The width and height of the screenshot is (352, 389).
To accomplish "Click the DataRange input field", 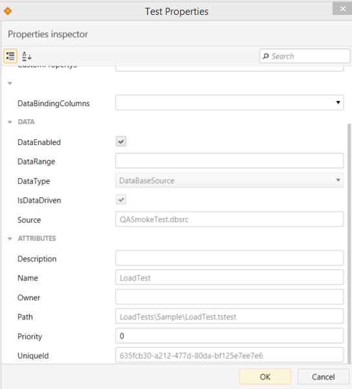I will (x=230, y=161).
